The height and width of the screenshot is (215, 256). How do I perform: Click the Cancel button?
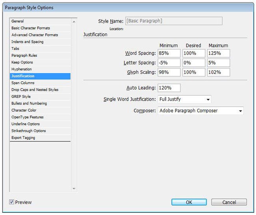229,202
